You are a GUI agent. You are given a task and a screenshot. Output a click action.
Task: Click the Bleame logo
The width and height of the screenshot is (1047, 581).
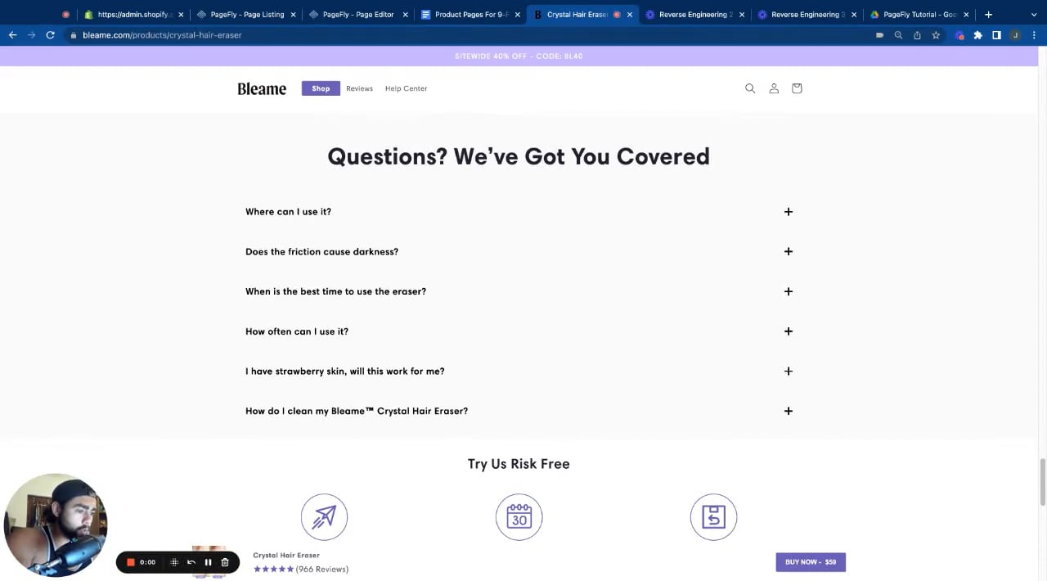point(262,88)
